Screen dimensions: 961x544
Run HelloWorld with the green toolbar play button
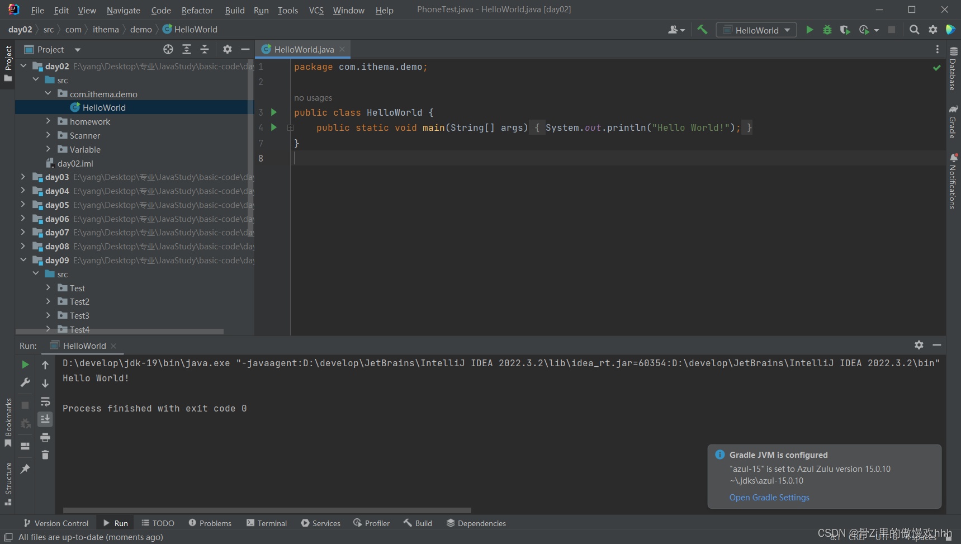[809, 30]
